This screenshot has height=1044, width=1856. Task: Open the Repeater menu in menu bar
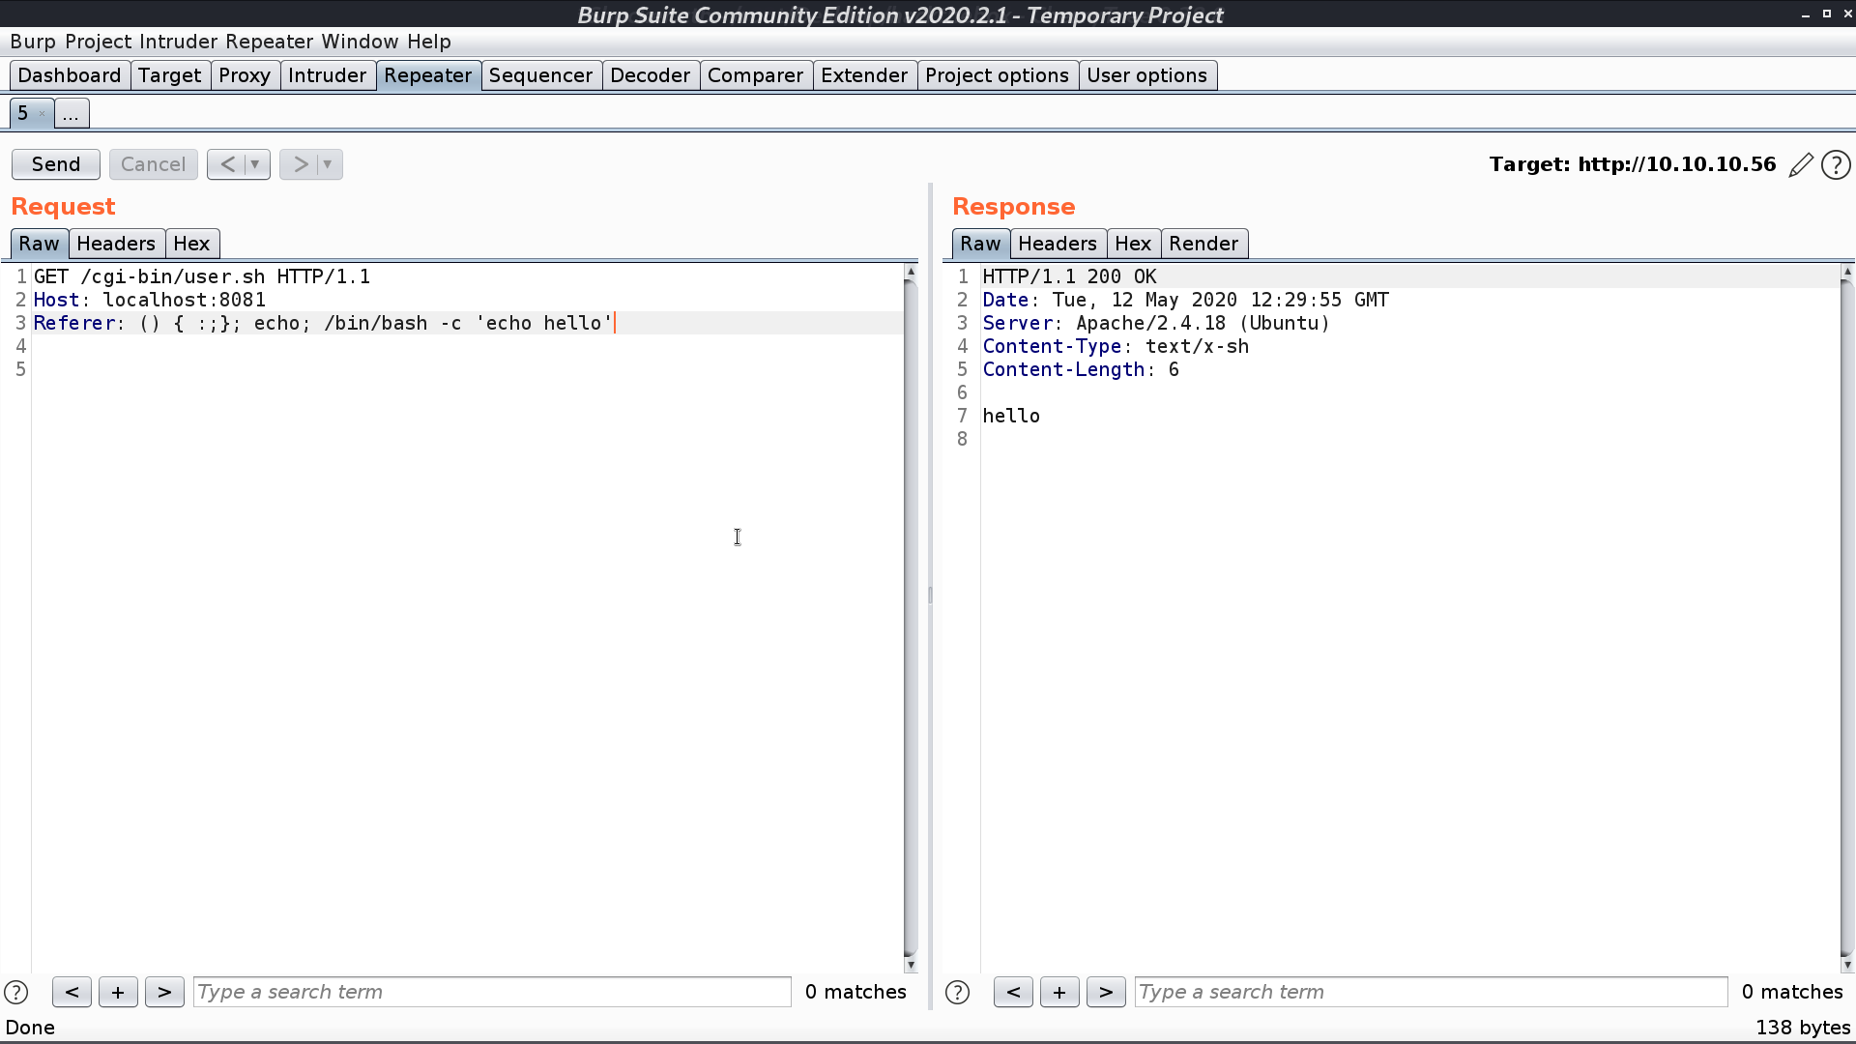(x=269, y=42)
